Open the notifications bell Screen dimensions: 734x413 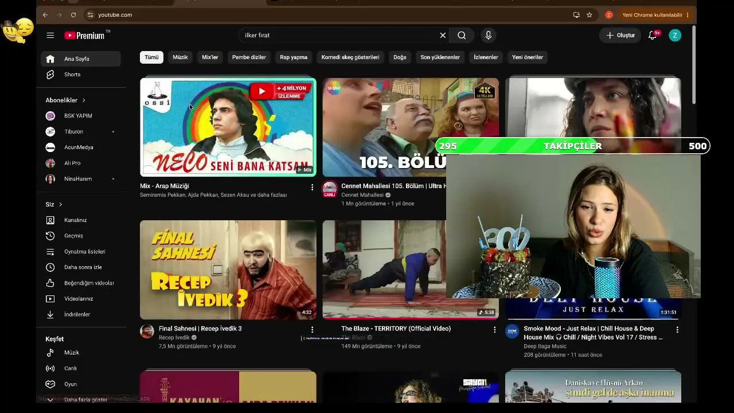pos(653,36)
